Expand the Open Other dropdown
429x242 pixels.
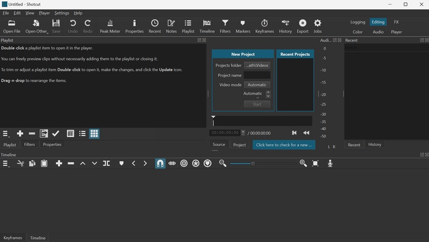37,26
